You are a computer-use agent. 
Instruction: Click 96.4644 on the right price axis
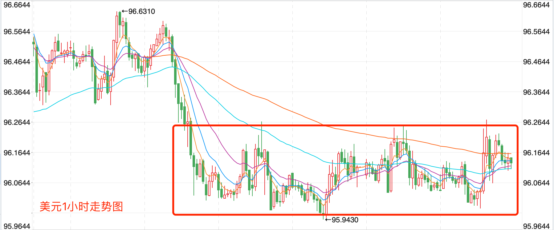click(536, 62)
